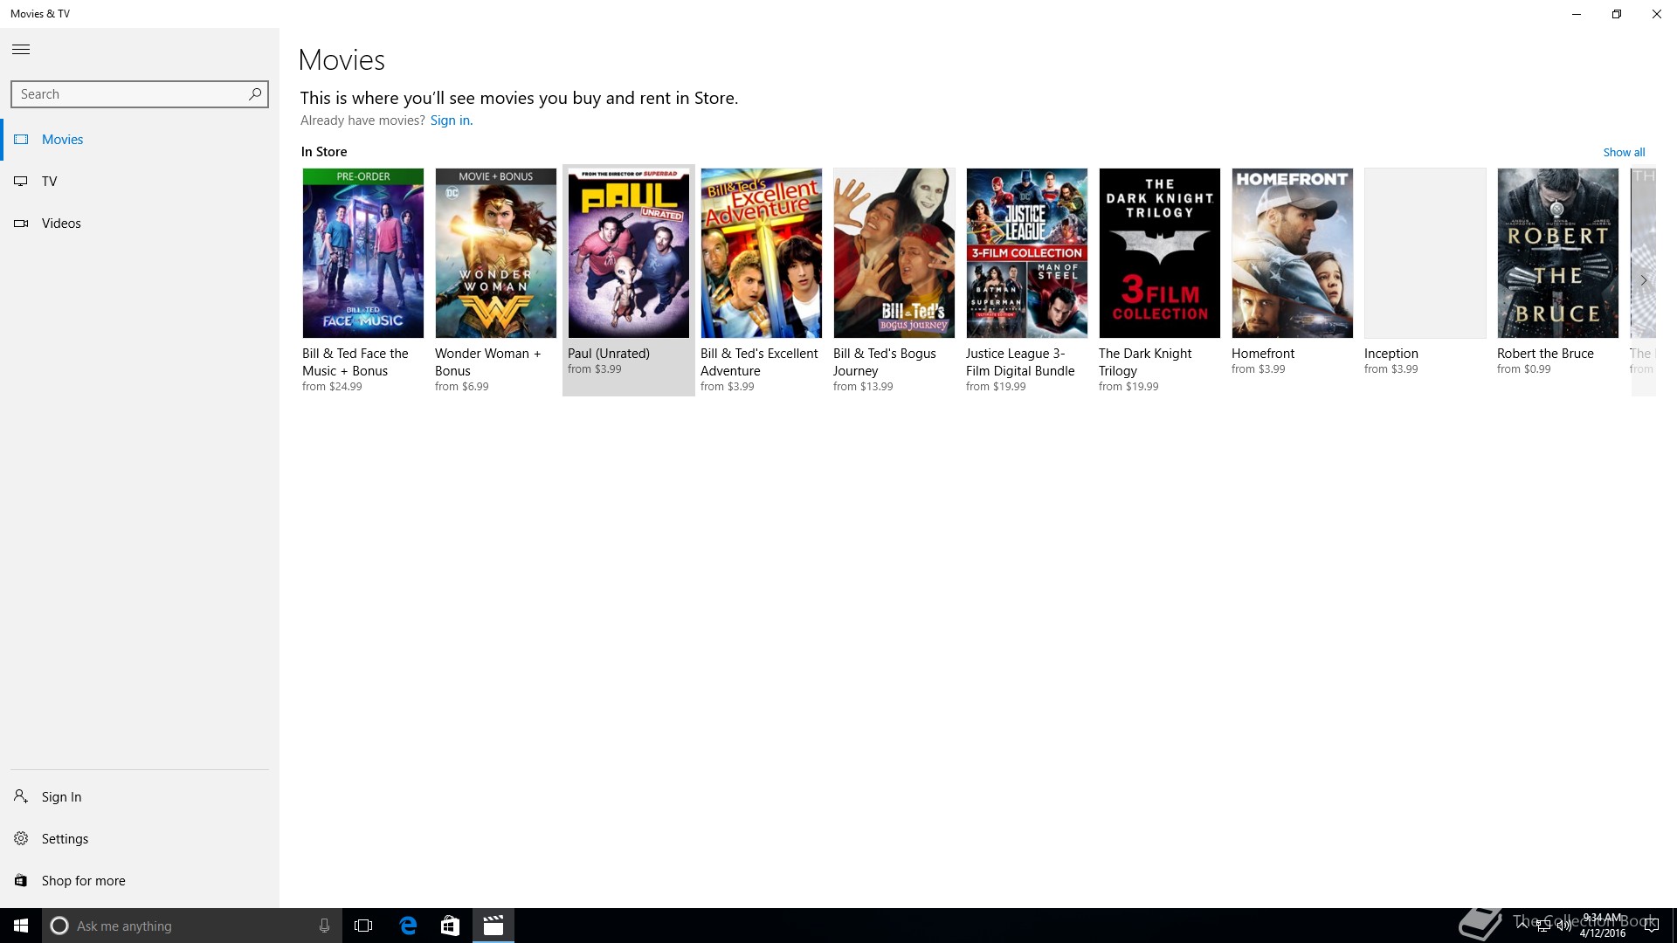Switch to the TV section
The image size is (1677, 943).
[x=140, y=182]
